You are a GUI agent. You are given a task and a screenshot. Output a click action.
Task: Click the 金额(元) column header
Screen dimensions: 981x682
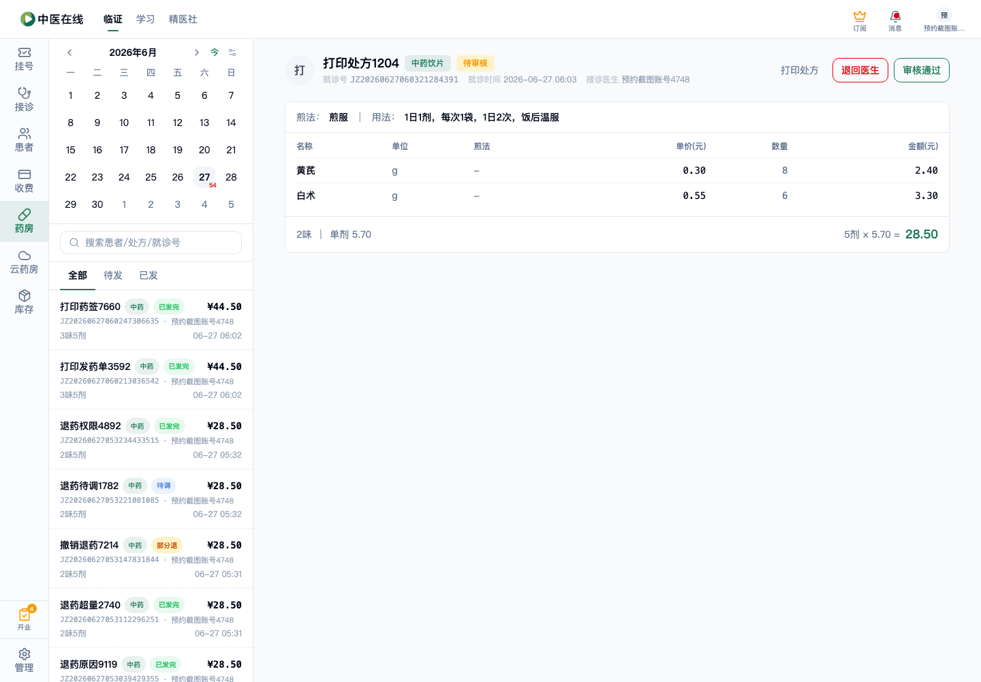[x=923, y=146]
